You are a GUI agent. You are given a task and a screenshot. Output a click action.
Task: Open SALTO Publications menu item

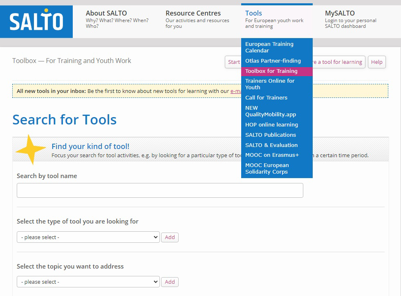pyautogui.click(x=270, y=135)
